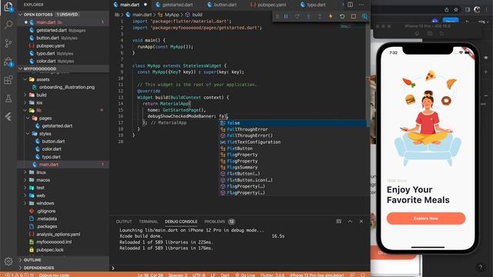Image resolution: width=493 pixels, height=277 pixels.
Task: Collapse the OPEN EDITORS section
Action: pyautogui.click(x=63, y=15)
